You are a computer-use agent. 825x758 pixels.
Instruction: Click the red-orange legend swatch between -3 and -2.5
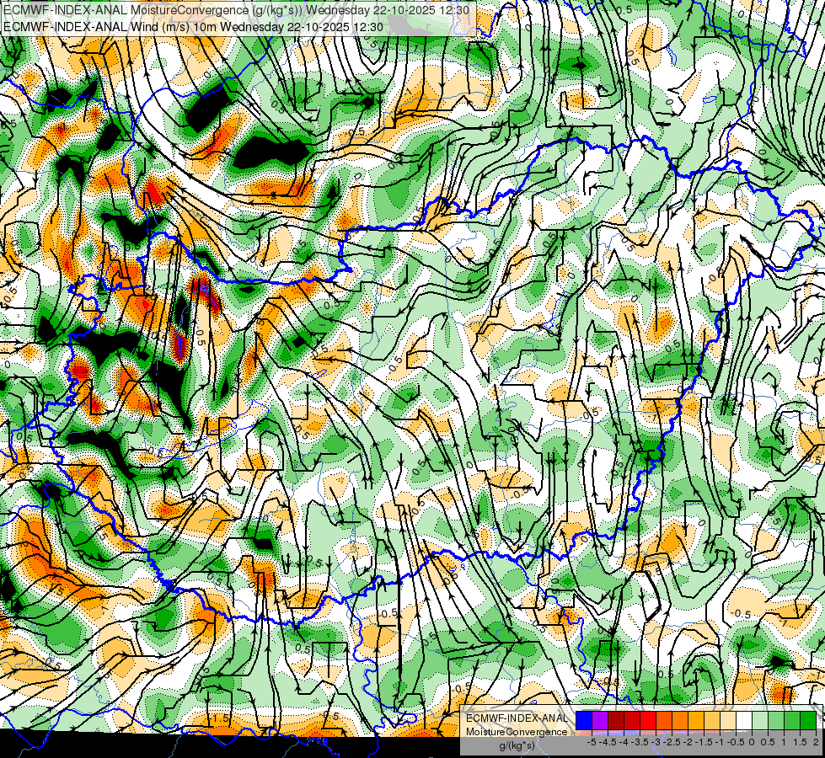coord(664,720)
